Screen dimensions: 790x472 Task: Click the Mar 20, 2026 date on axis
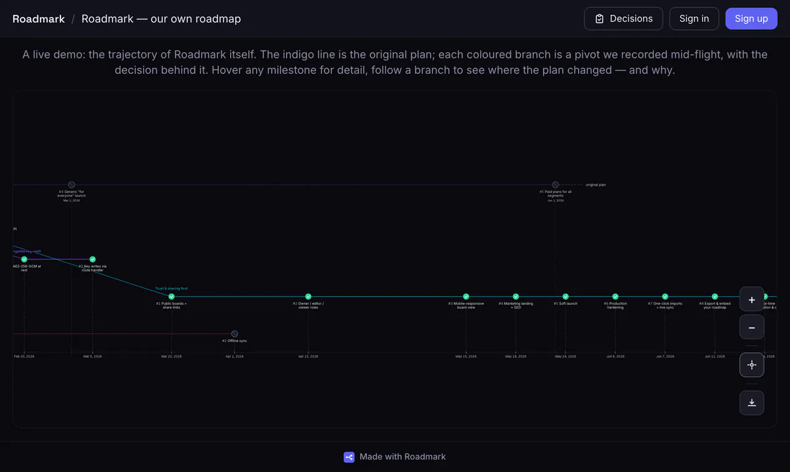172,356
